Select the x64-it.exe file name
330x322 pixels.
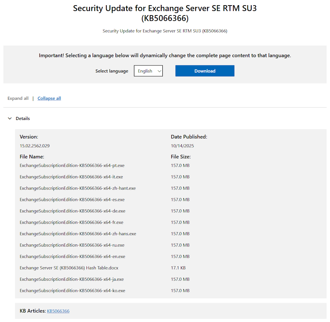click(x=71, y=177)
